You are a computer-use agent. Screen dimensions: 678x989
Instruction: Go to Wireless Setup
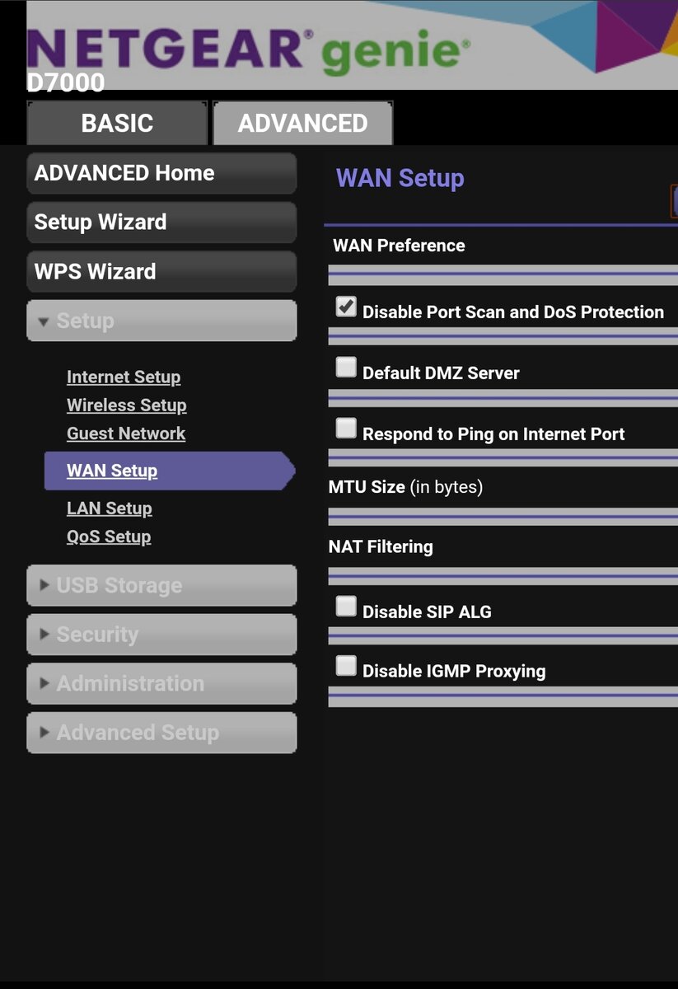(127, 405)
